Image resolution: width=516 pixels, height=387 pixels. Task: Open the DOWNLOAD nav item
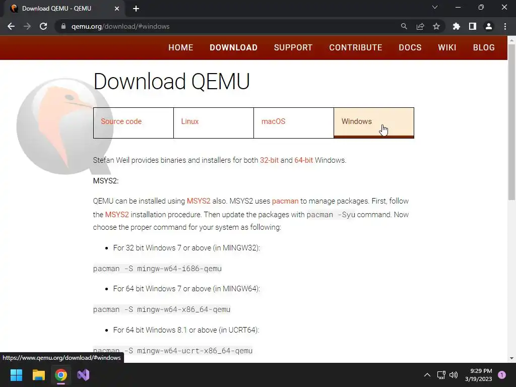(x=233, y=47)
